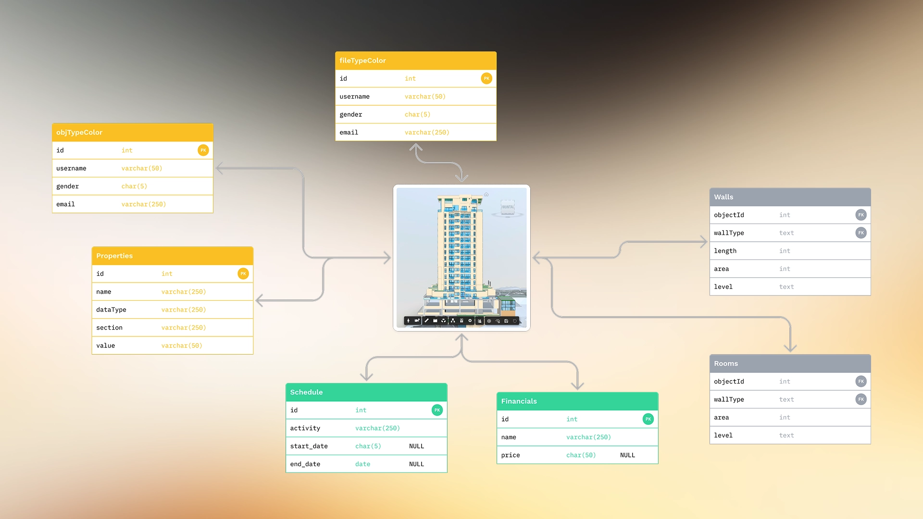Click the FK badge on Walls objectId row
The width and height of the screenshot is (923, 519).
click(861, 215)
